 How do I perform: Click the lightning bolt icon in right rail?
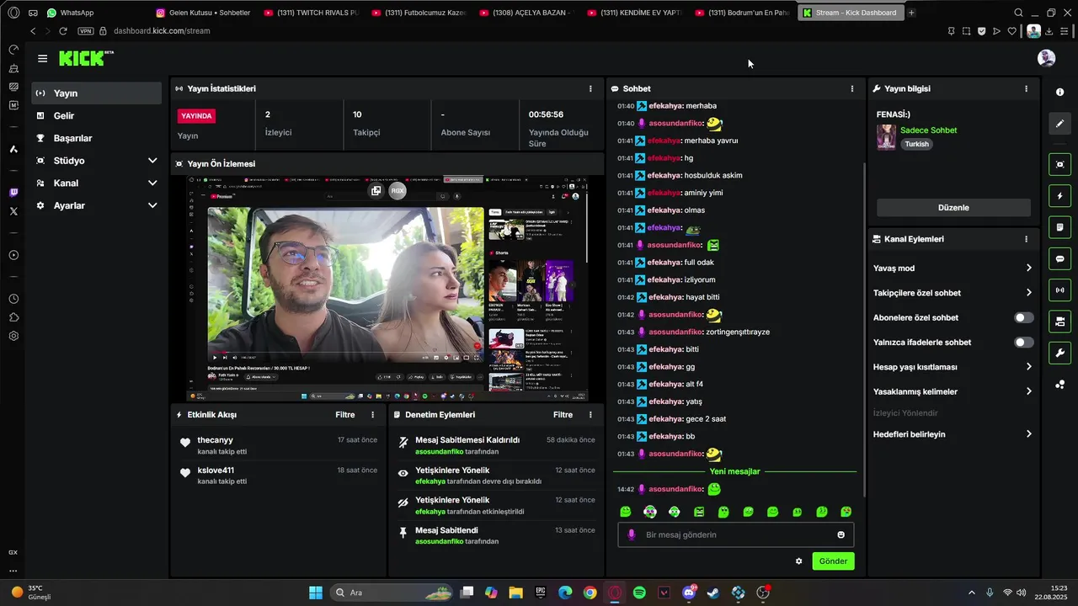tap(1059, 196)
